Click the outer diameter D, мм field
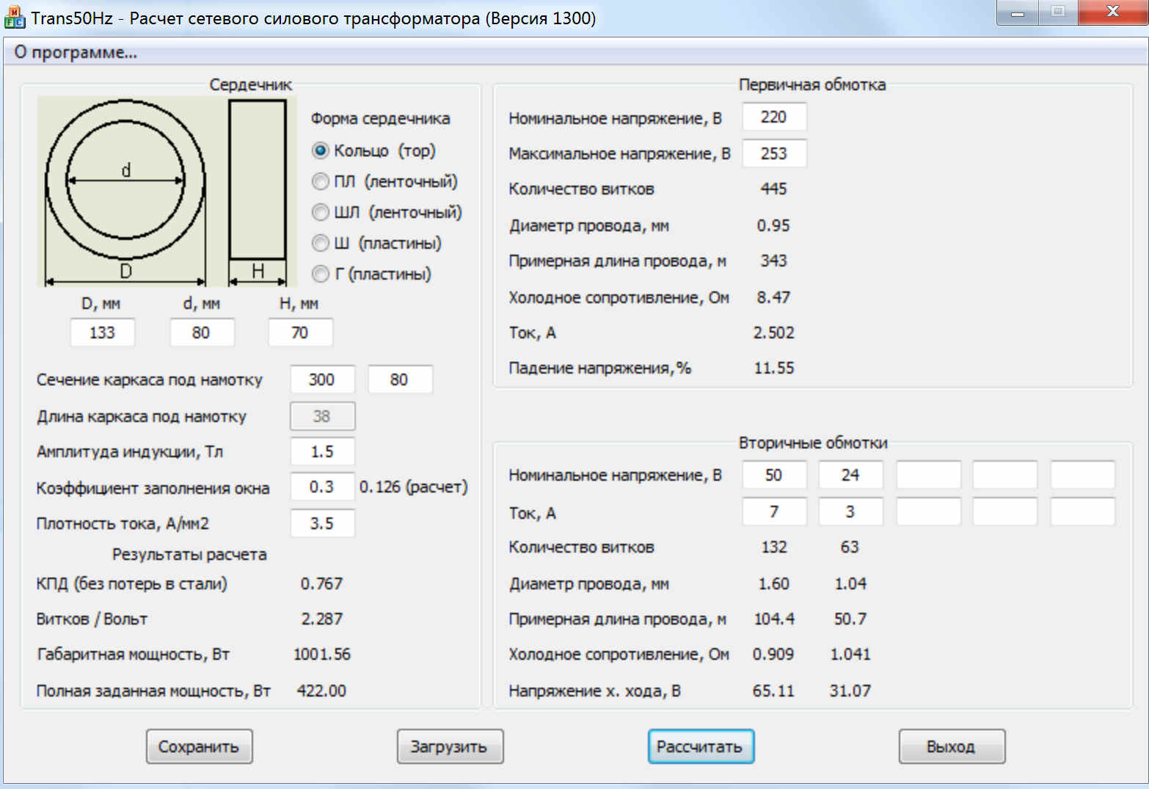 click(x=103, y=332)
